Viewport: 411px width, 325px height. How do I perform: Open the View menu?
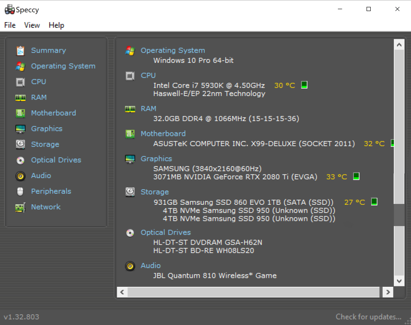click(x=32, y=25)
